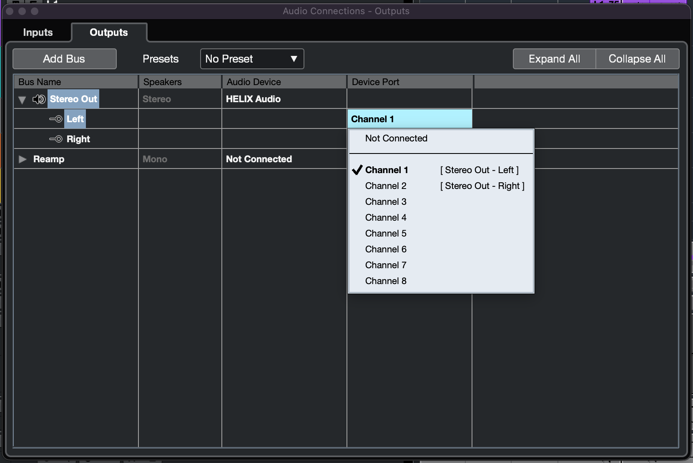
Task: Click the Left channel connector icon
Action: point(56,119)
